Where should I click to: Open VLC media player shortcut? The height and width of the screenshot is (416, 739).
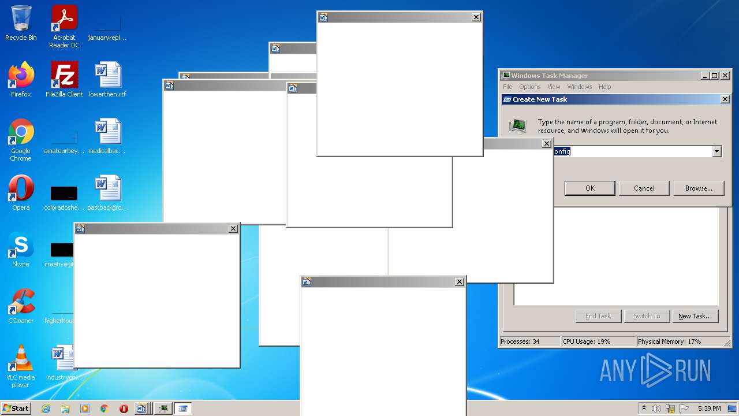point(21,366)
